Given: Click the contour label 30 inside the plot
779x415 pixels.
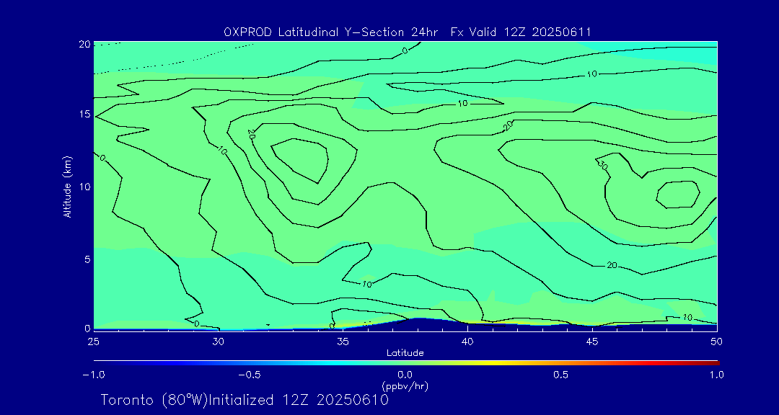Looking at the screenshot, I should click(x=603, y=166).
